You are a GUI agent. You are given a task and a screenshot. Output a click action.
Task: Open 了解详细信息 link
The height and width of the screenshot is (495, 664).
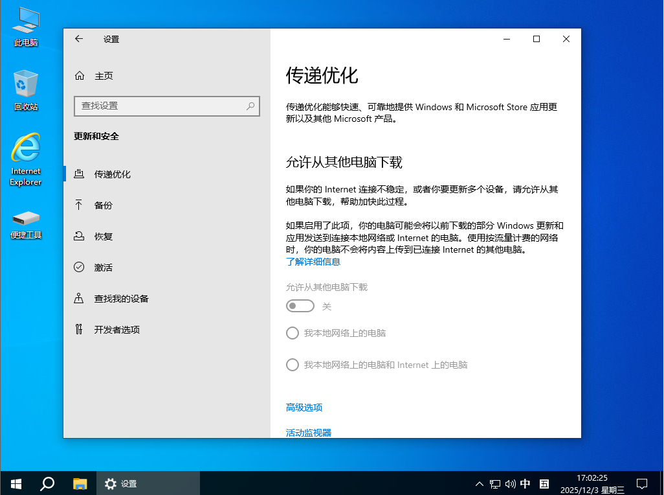[x=313, y=262]
